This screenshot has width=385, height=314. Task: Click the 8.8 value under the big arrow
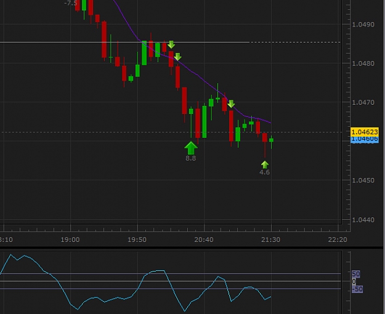[x=191, y=158]
